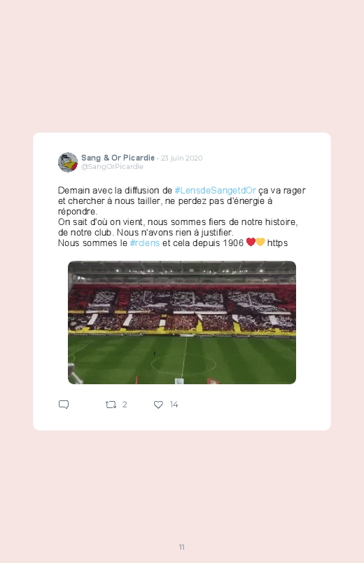Open the 23 juin 2020 date link
This screenshot has height=563, width=364.
[x=181, y=158]
